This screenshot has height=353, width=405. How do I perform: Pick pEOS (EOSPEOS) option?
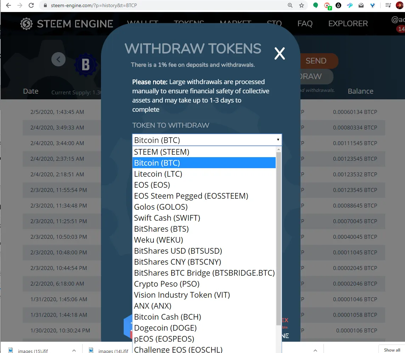pyautogui.click(x=204, y=338)
